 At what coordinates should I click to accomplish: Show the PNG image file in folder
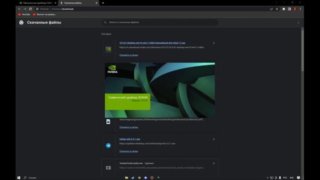[x=128, y=127]
